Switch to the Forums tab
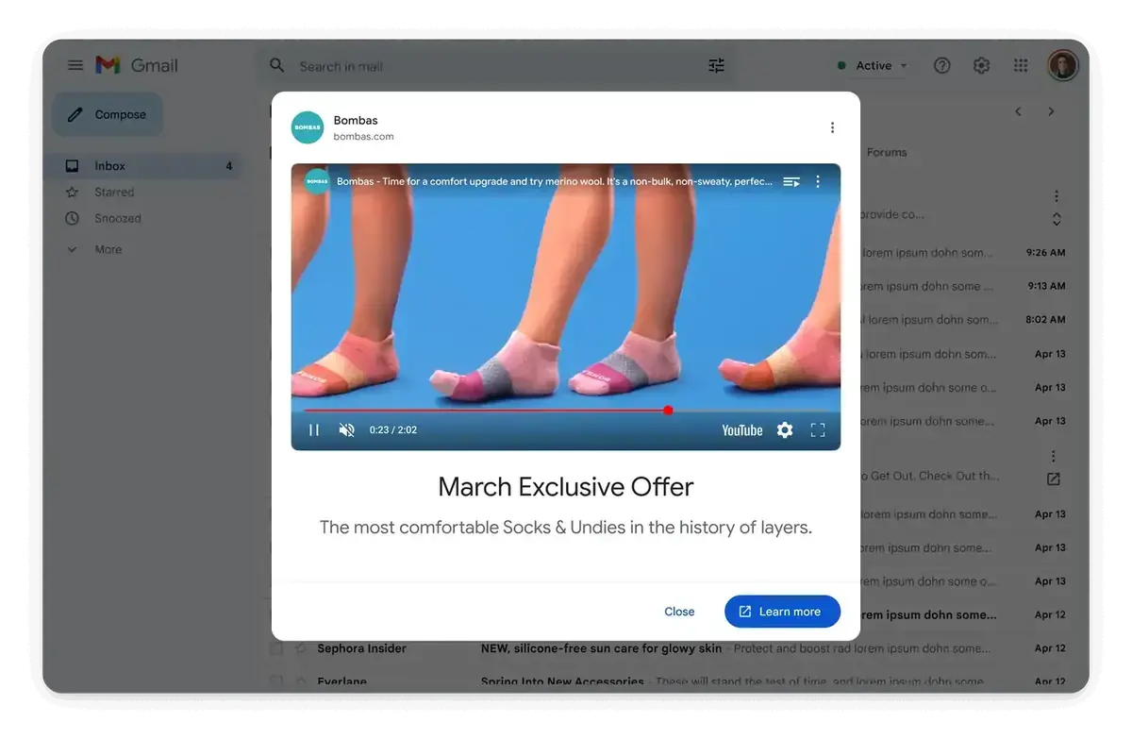This screenshot has height=739, width=1132. click(x=887, y=152)
